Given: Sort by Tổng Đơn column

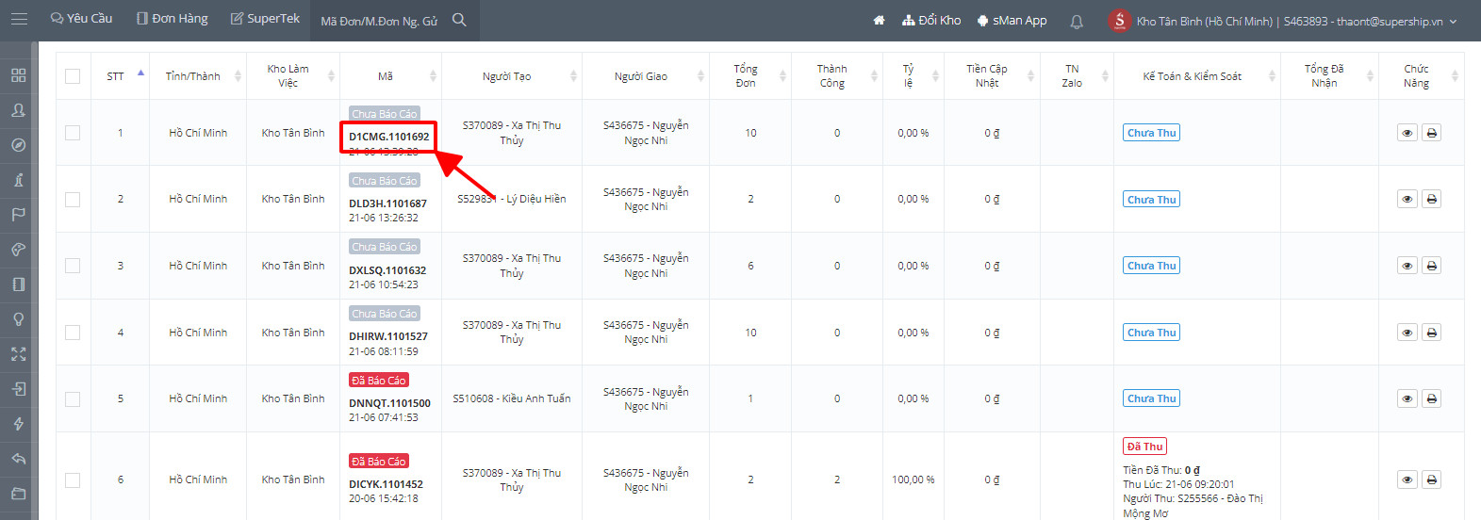Looking at the screenshot, I should 750,76.
